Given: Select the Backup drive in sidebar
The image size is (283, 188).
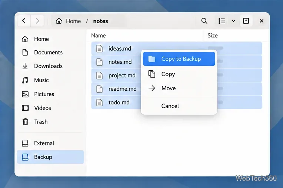Looking at the screenshot, I should [50, 157].
